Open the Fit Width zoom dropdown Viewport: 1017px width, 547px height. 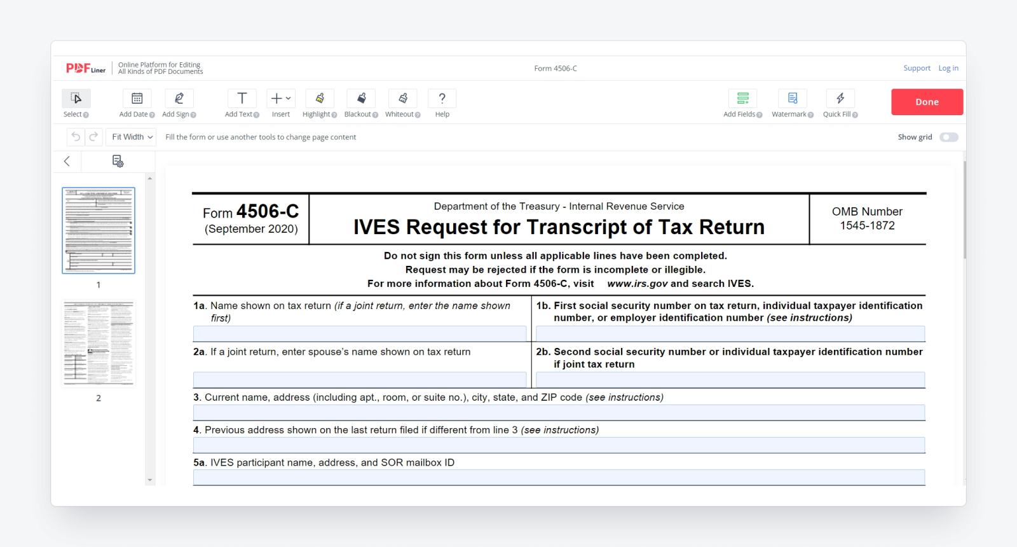pos(132,137)
